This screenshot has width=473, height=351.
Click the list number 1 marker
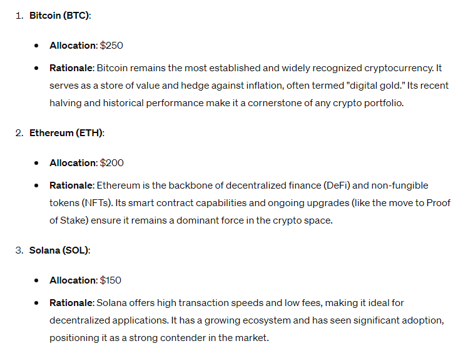coord(19,15)
